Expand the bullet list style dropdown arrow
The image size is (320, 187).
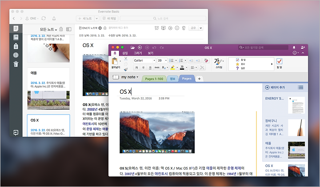(176, 60)
